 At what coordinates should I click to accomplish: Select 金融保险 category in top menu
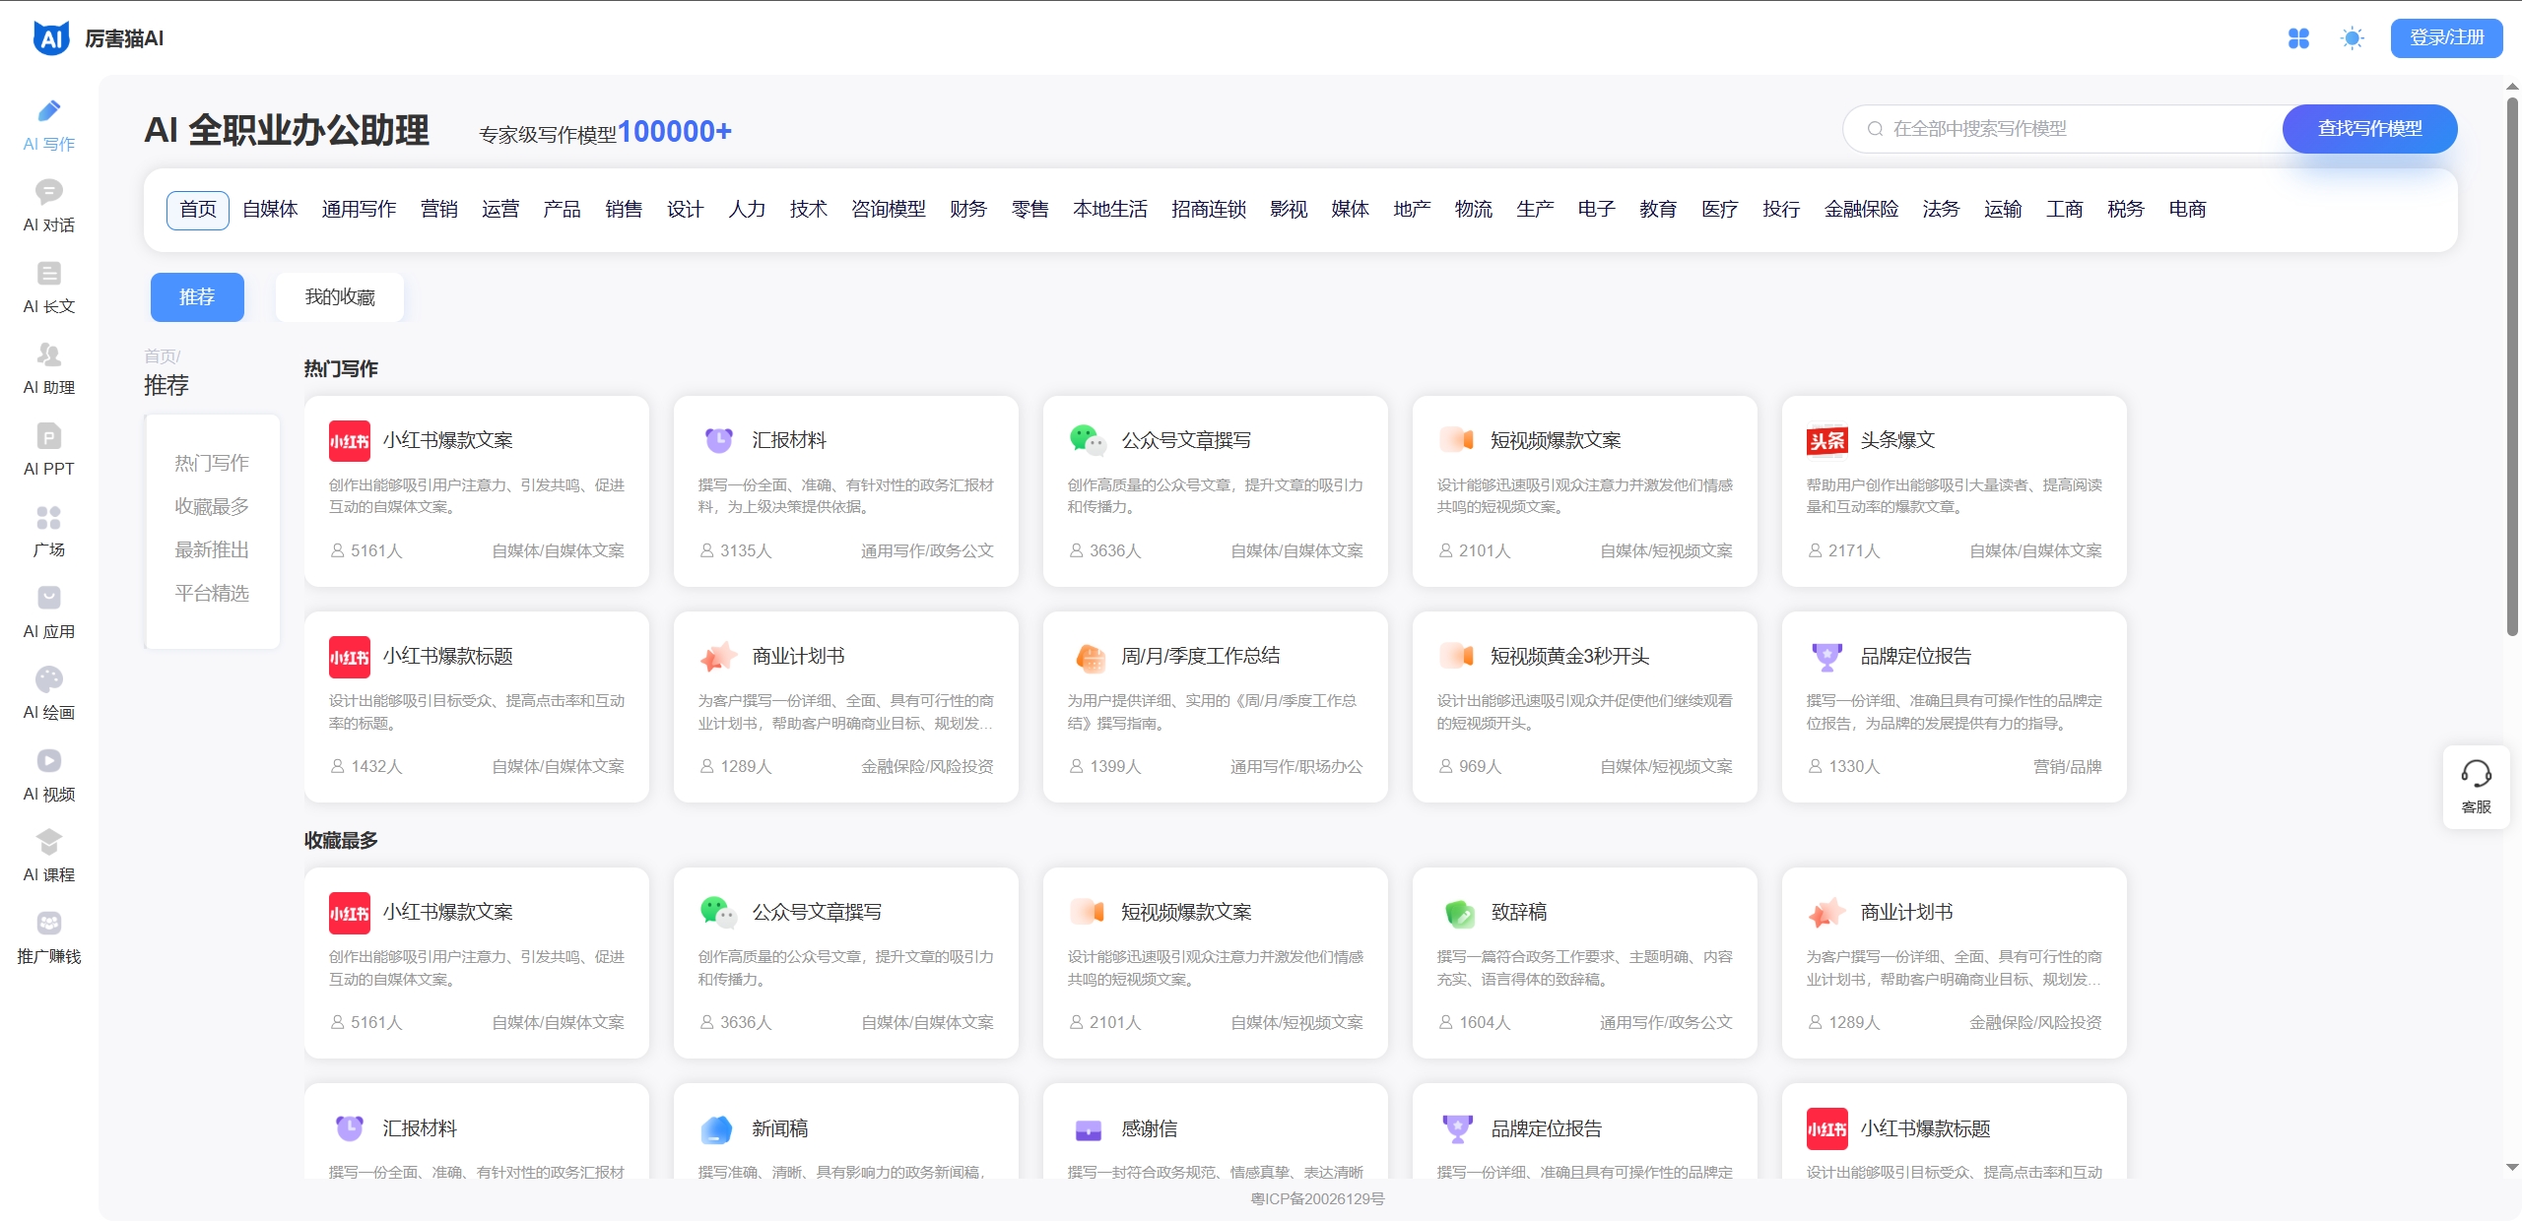click(x=1861, y=210)
